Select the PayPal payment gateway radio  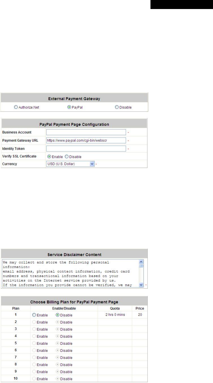tap(69, 108)
